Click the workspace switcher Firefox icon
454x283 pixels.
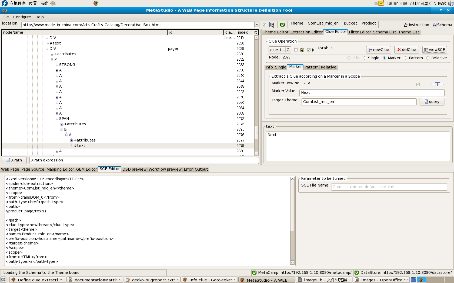pos(421,280)
